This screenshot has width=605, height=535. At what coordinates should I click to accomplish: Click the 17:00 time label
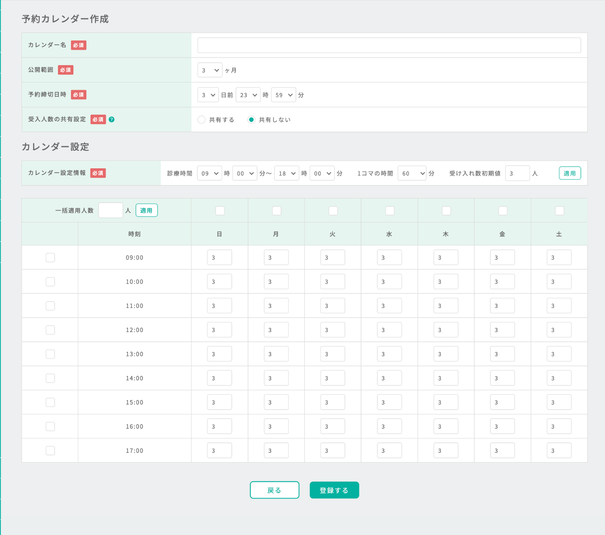(135, 451)
